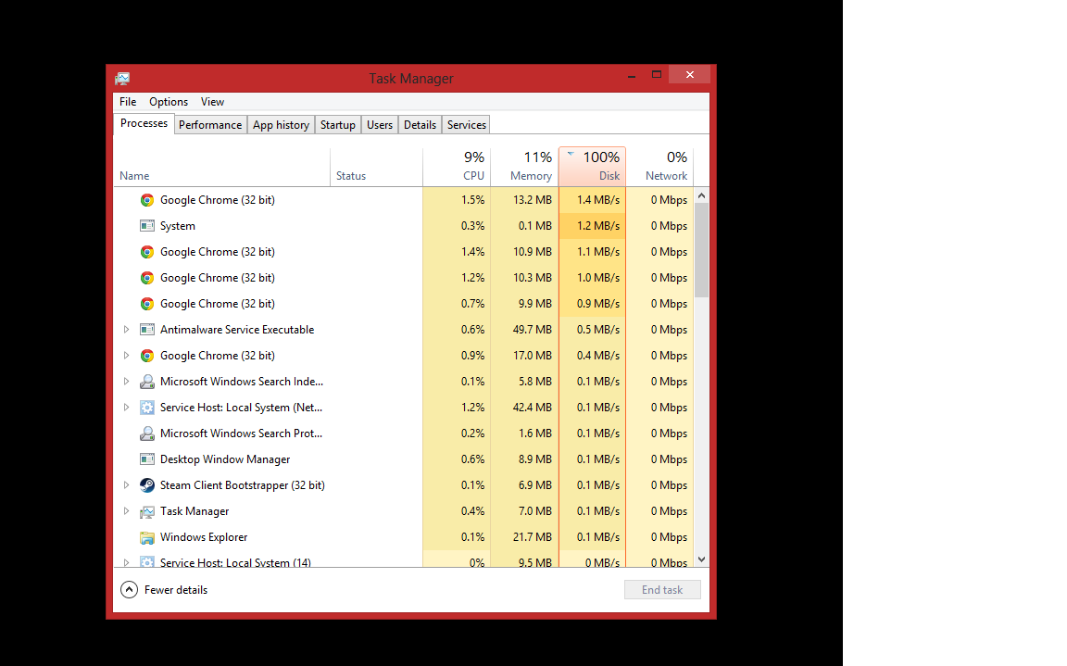The width and height of the screenshot is (1067, 666).
Task: Open the Users tab
Action: (x=380, y=124)
